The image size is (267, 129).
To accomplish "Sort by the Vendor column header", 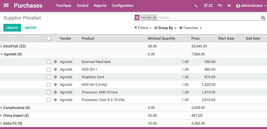I will (66, 38).
